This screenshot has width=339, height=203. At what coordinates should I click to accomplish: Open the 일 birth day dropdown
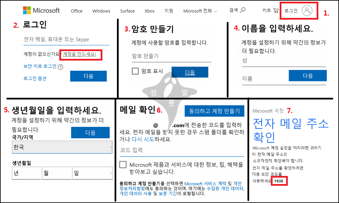click(x=93, y=173)
